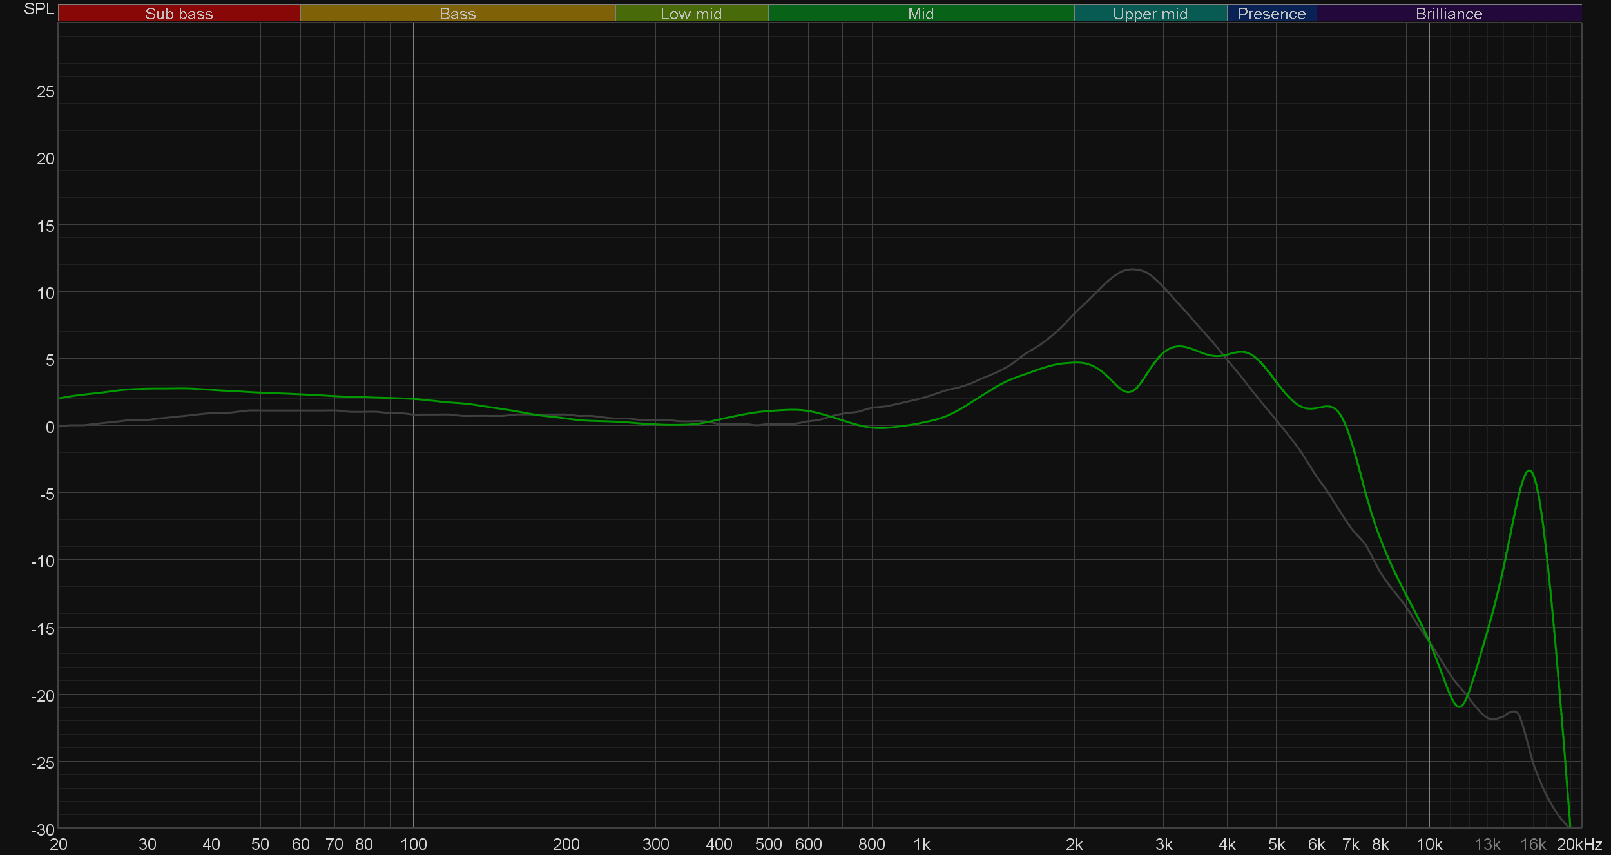The height and width of the screenshot is (855, 1611).
Task: Click the 20 Hz axis label
Action: point(59,844)
